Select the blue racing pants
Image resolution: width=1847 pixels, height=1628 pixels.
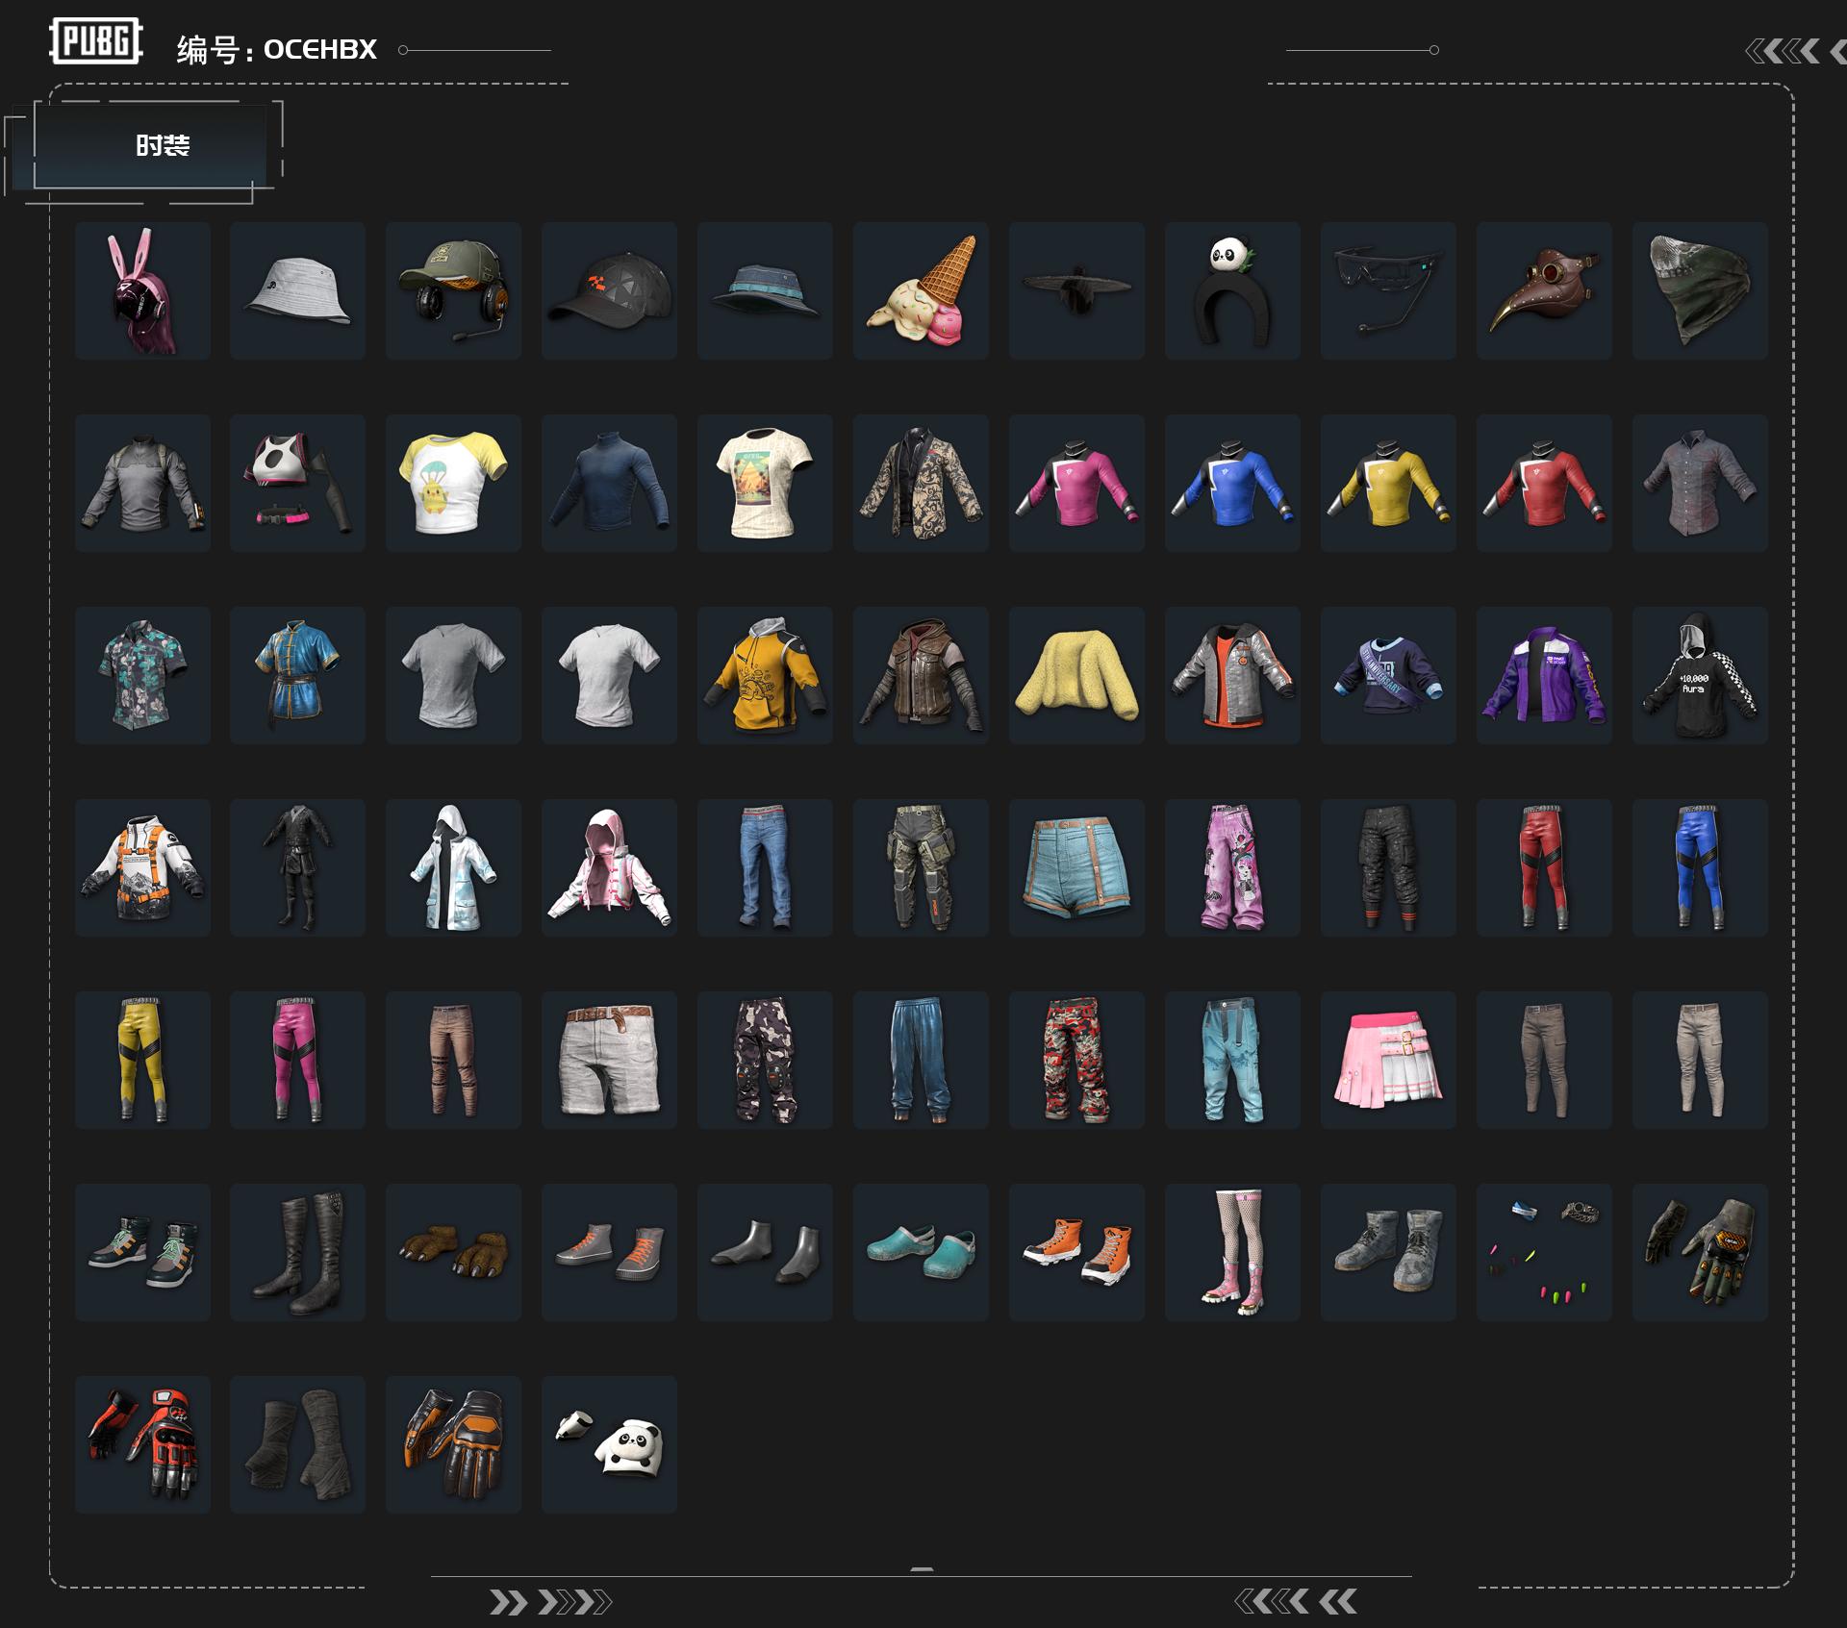1701,867
